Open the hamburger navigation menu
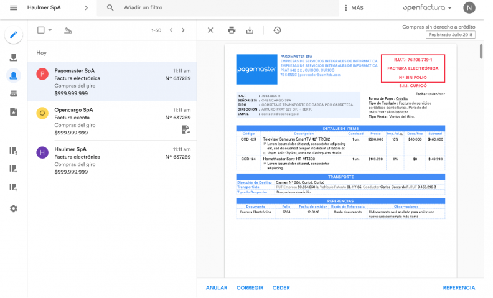The image size is (493, 298). [x=14, y=8]
